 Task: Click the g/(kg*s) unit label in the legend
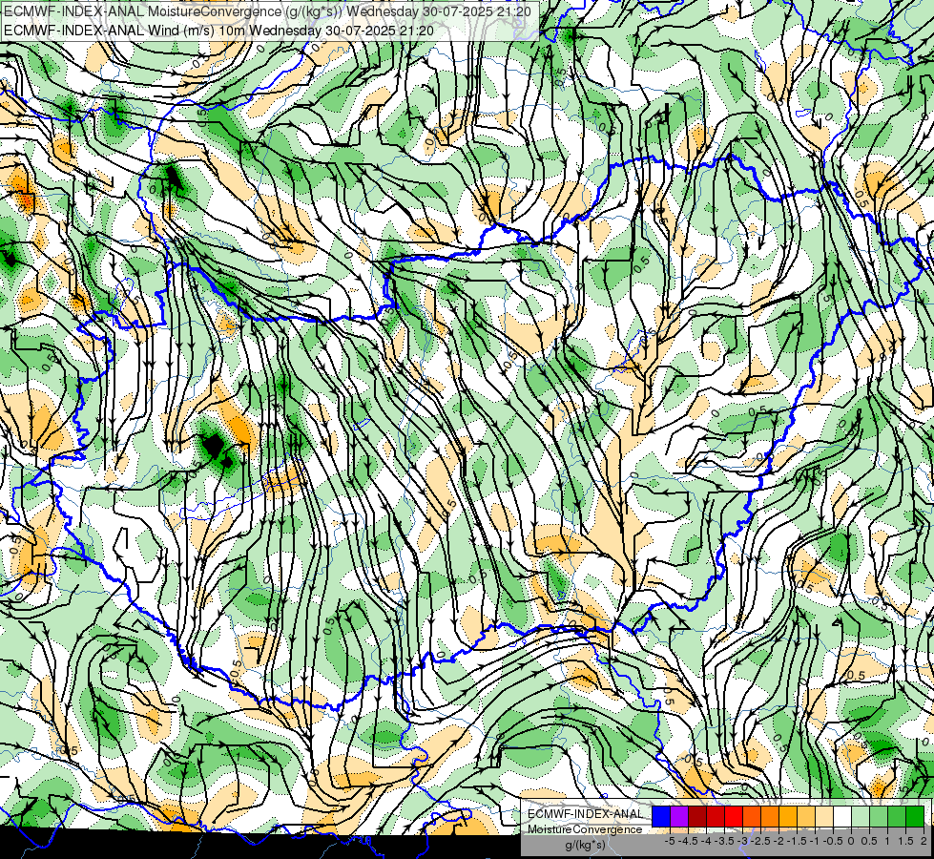[x=586, y=846]
